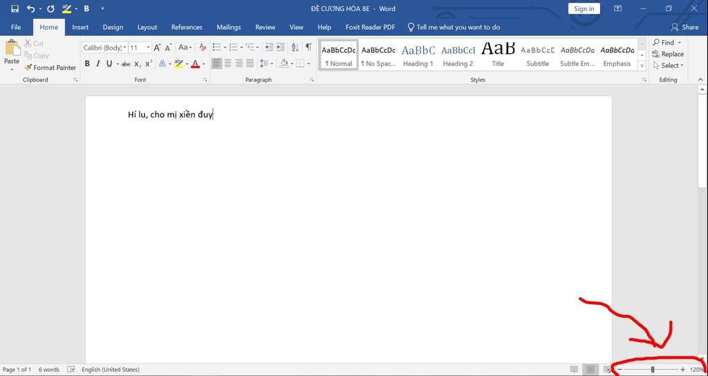Viewport: 708px width, 376px height.
Task: Open Text Effects and Typography
Action: click(162, 64)
